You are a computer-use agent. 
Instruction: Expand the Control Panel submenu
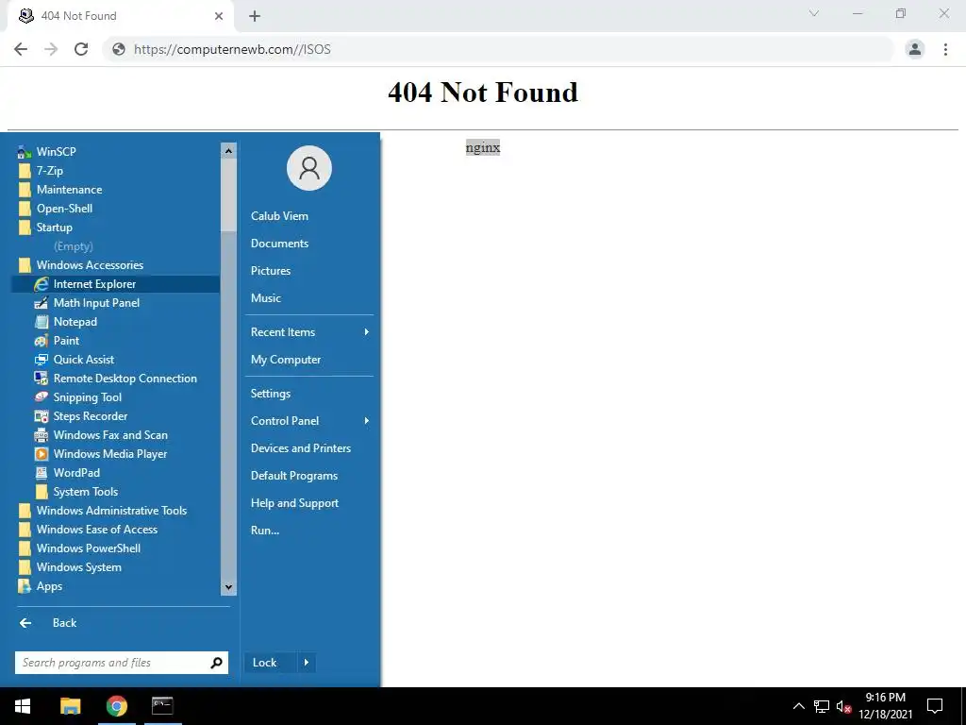tap(309, 421)
